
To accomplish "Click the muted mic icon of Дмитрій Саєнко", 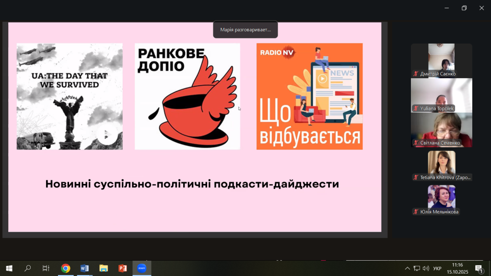I will point(416,74).
